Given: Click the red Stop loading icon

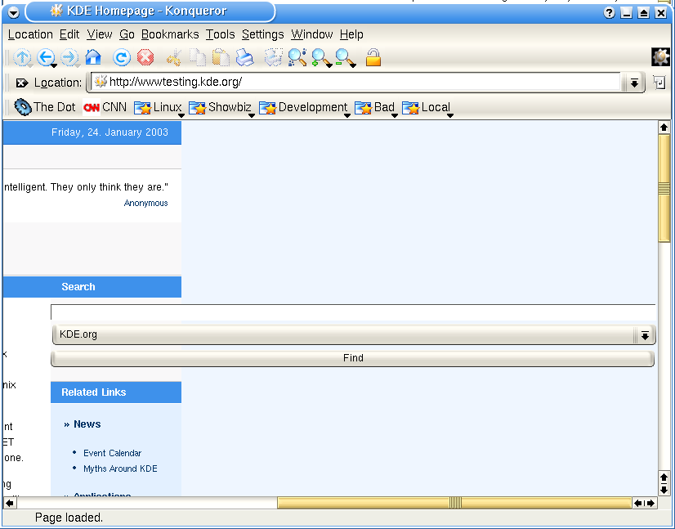Looking at the screenshot, I should pos(145,57).
